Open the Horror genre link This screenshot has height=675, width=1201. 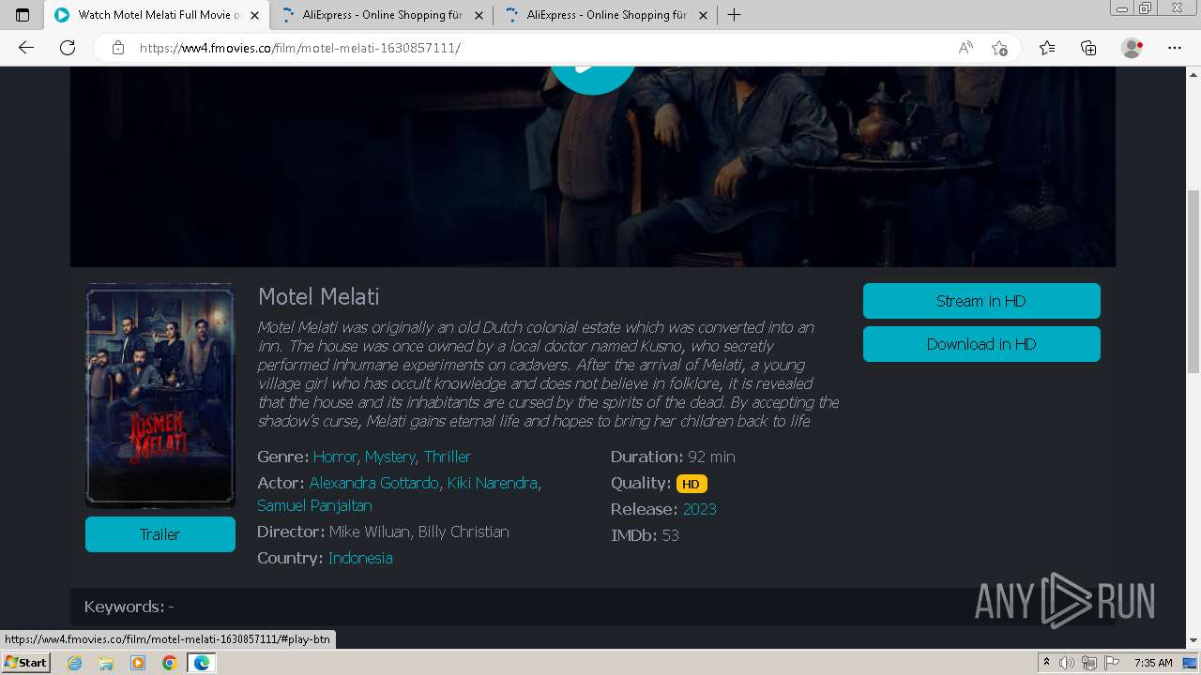335,457
